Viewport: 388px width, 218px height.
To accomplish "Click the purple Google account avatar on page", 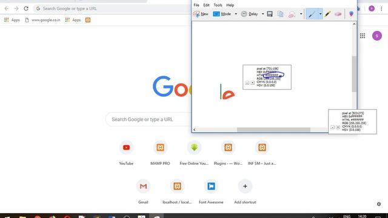I will pyautogui.click(x=377, y=36).
